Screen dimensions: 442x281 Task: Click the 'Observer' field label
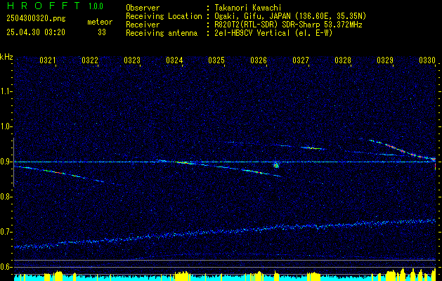click(x=143, y=8)
